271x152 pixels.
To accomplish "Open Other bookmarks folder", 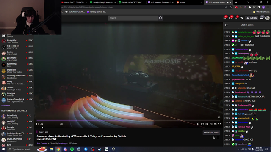I will pos(261,12).
